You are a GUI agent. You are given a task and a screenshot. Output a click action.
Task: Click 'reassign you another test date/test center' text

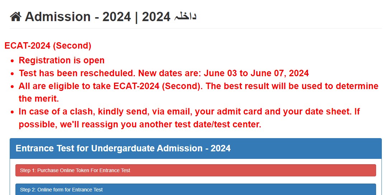coord(171,124)
